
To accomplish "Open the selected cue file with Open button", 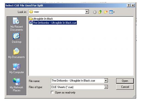I will (x=125, y=81).
